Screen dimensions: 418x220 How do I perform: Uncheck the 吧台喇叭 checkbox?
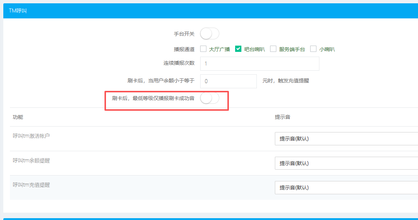tap(238, 49)
